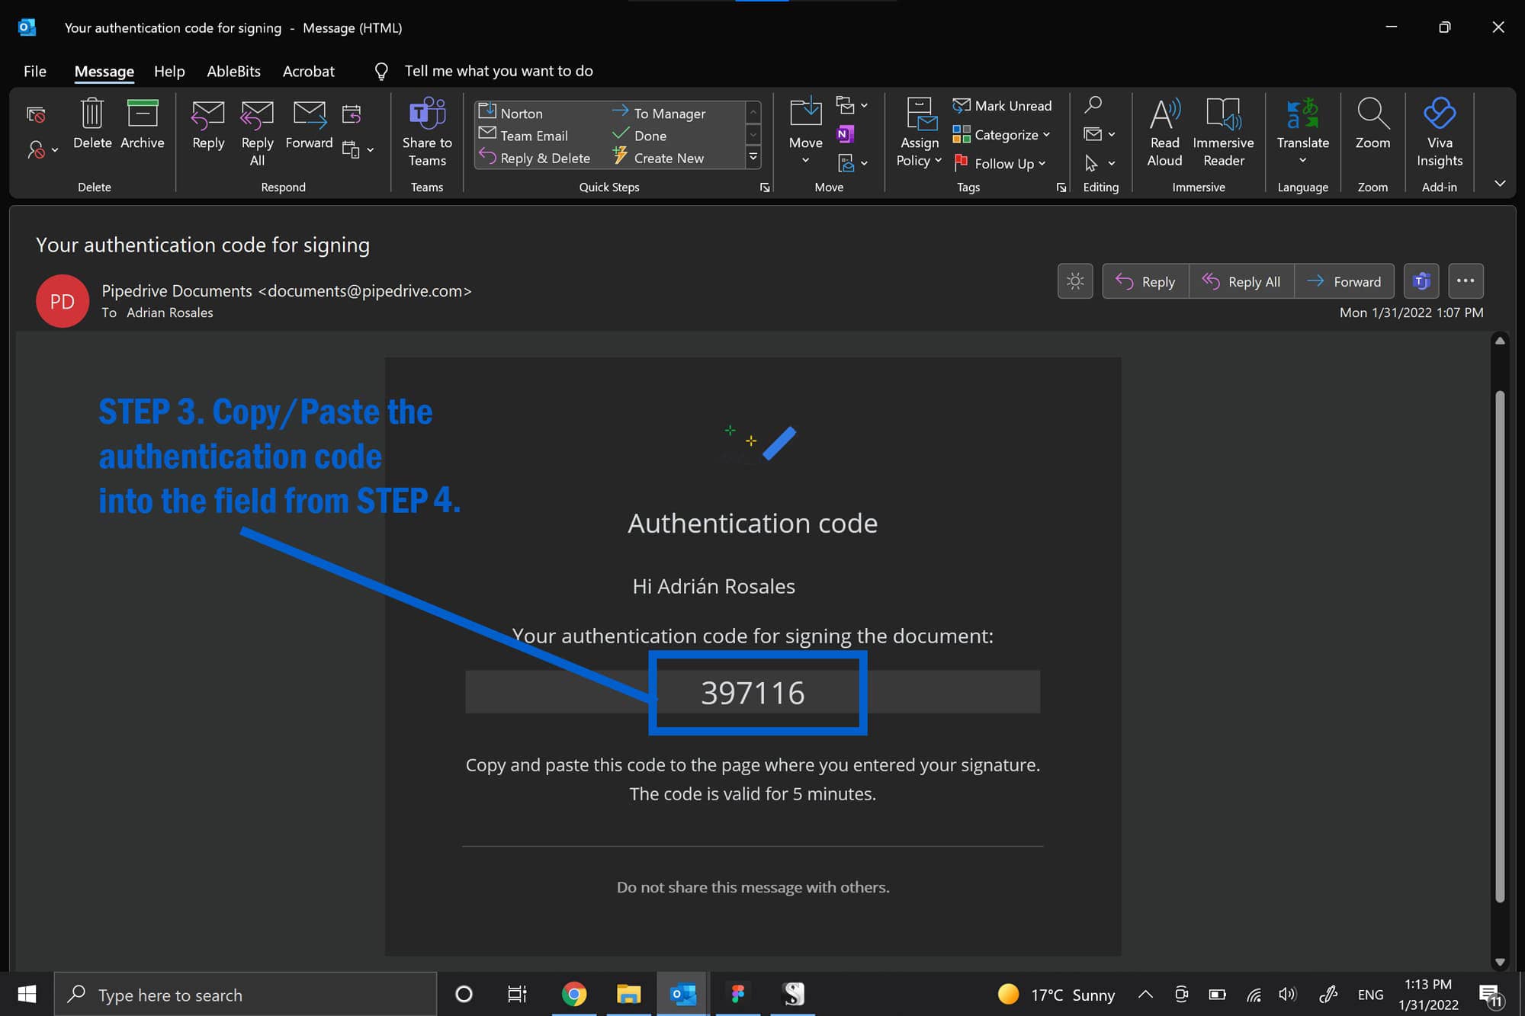Open Viva Insights add-in
The width and height of the screenshot is (1525, 1016).
point(1440,133)
